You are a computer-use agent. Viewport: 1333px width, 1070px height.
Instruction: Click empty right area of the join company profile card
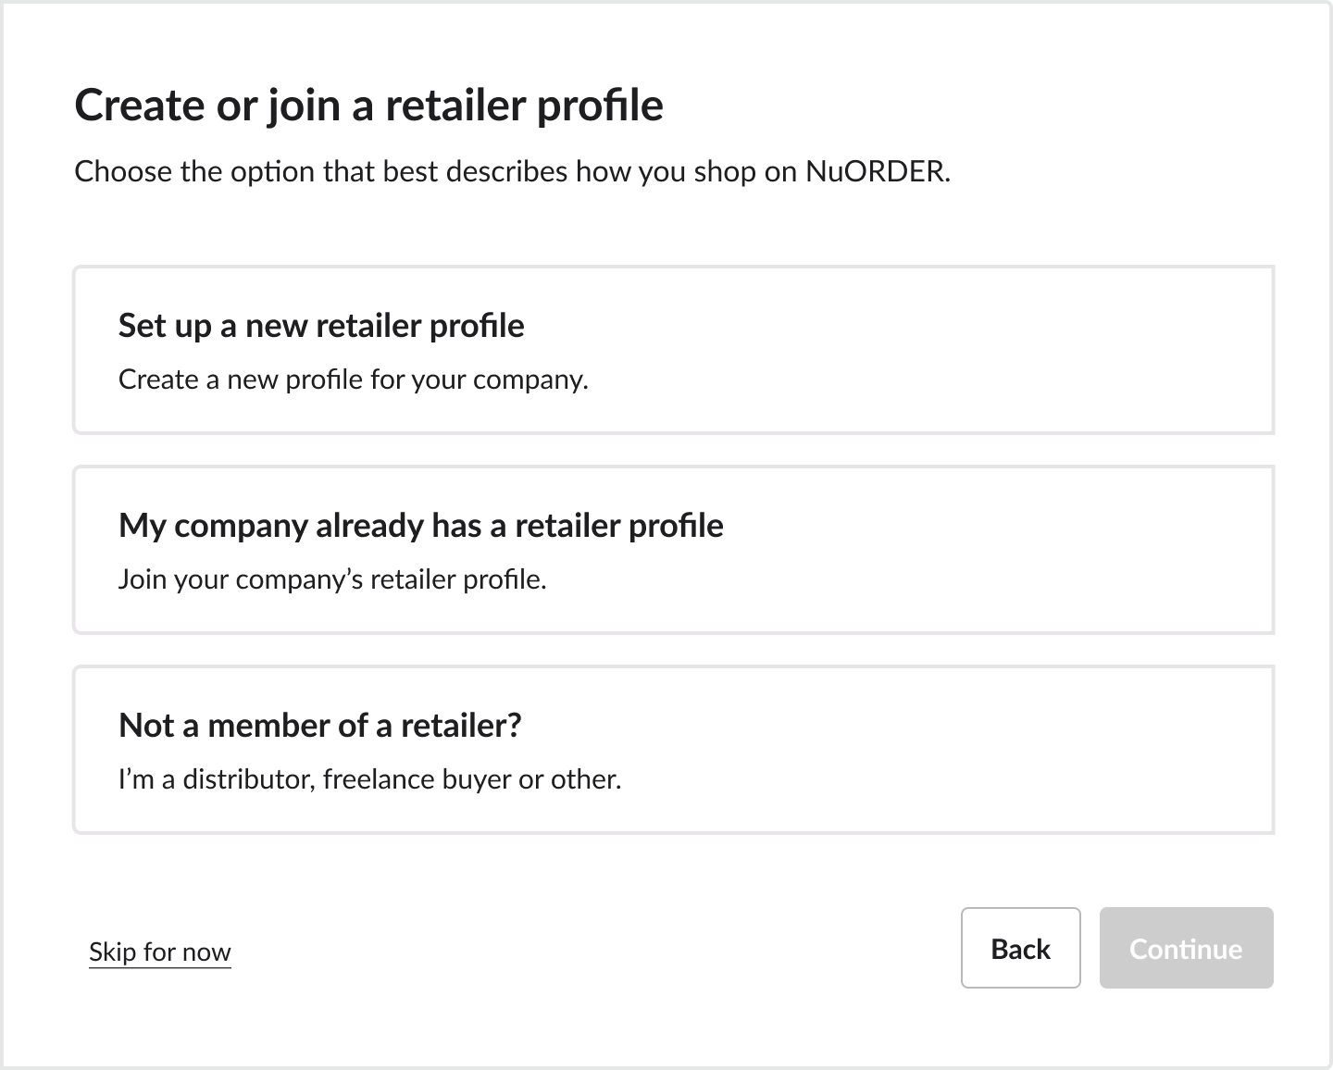click(1018, 550)
